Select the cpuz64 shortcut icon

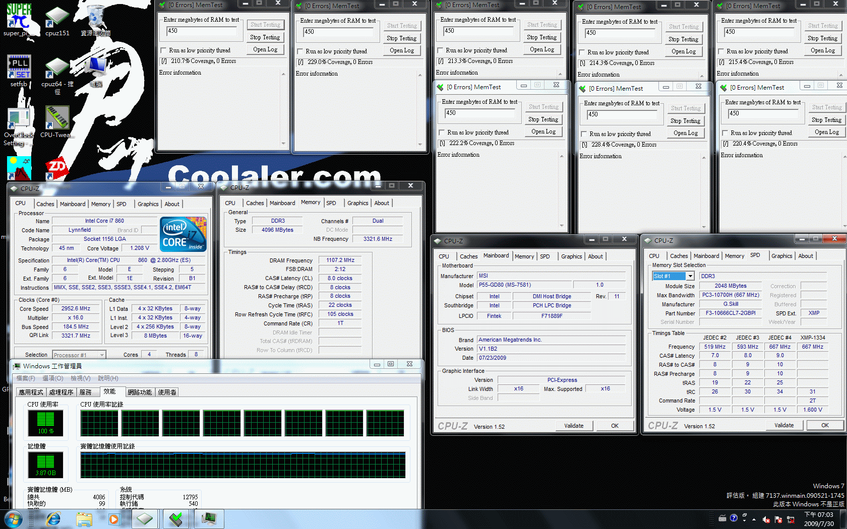(x=57, y=75)
